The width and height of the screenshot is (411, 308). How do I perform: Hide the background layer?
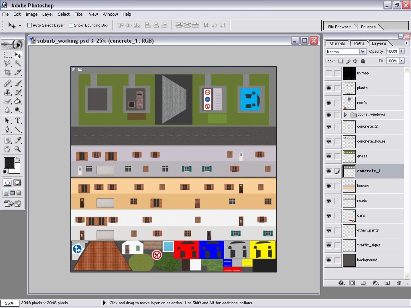(329, 260)
